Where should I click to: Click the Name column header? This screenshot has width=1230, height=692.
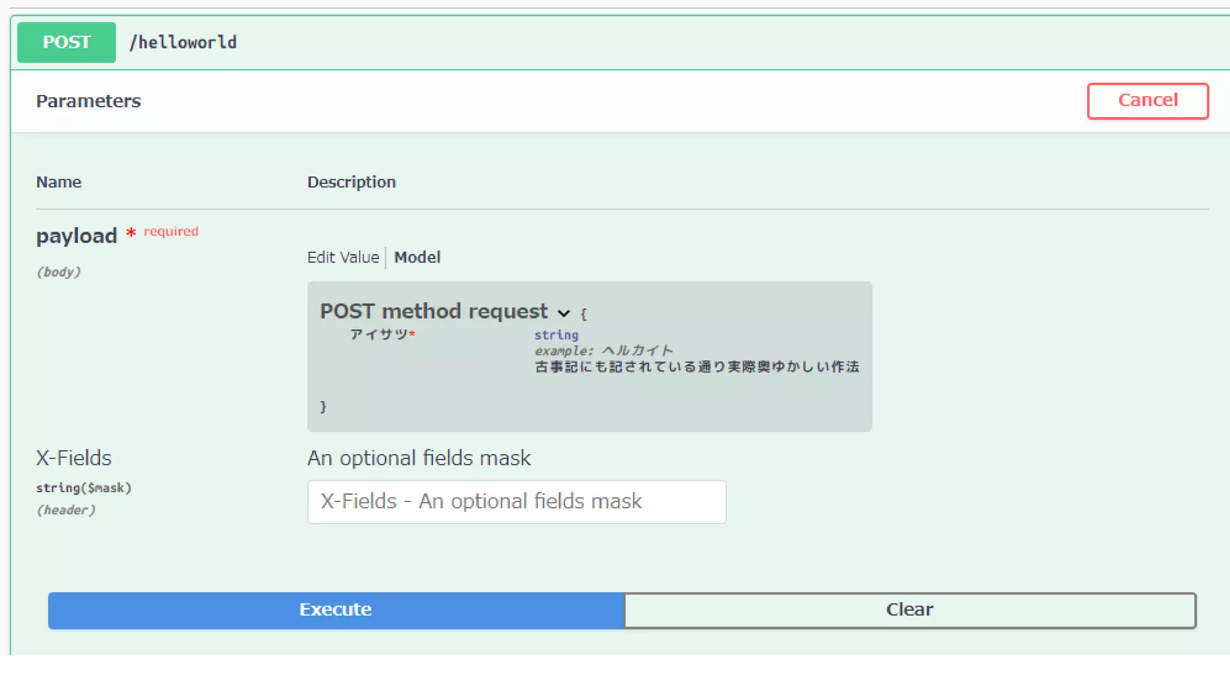[x=58, y=182]
